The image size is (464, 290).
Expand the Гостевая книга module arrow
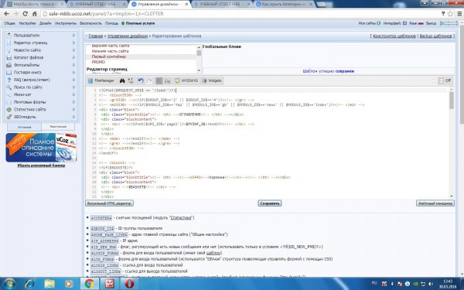pyautogui.click(x=73, y=72)
